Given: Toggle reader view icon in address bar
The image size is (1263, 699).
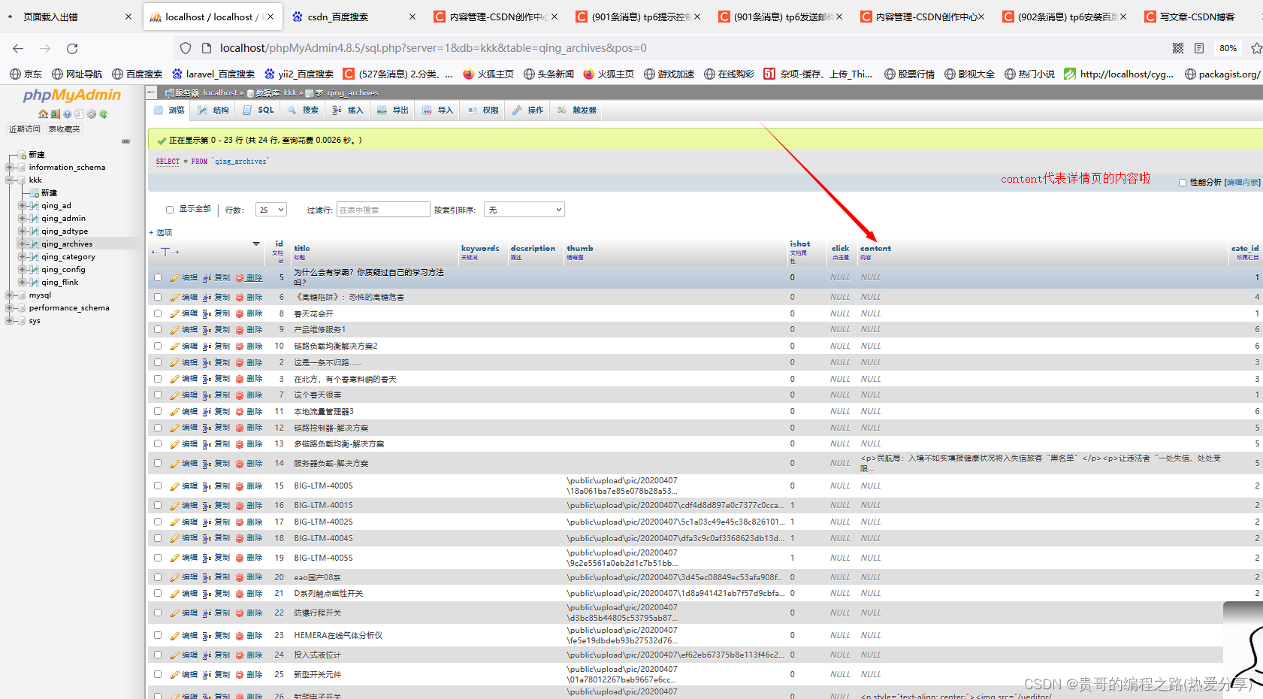Looking at the screenshot, I should click(1199, 48).
